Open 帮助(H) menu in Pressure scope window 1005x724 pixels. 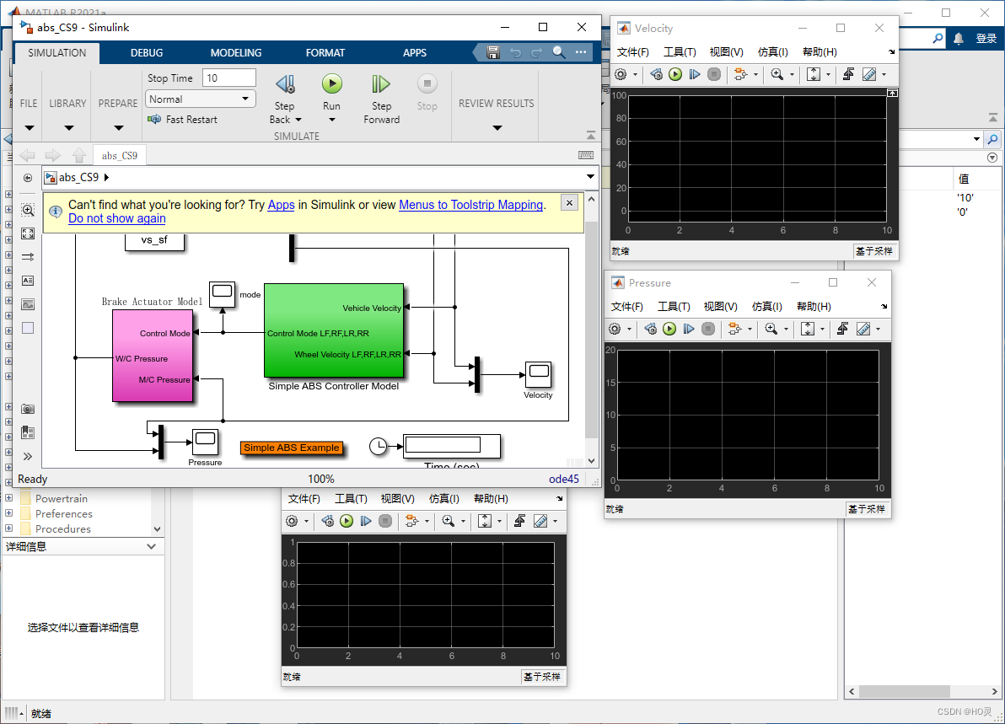[x=814, y=307]
